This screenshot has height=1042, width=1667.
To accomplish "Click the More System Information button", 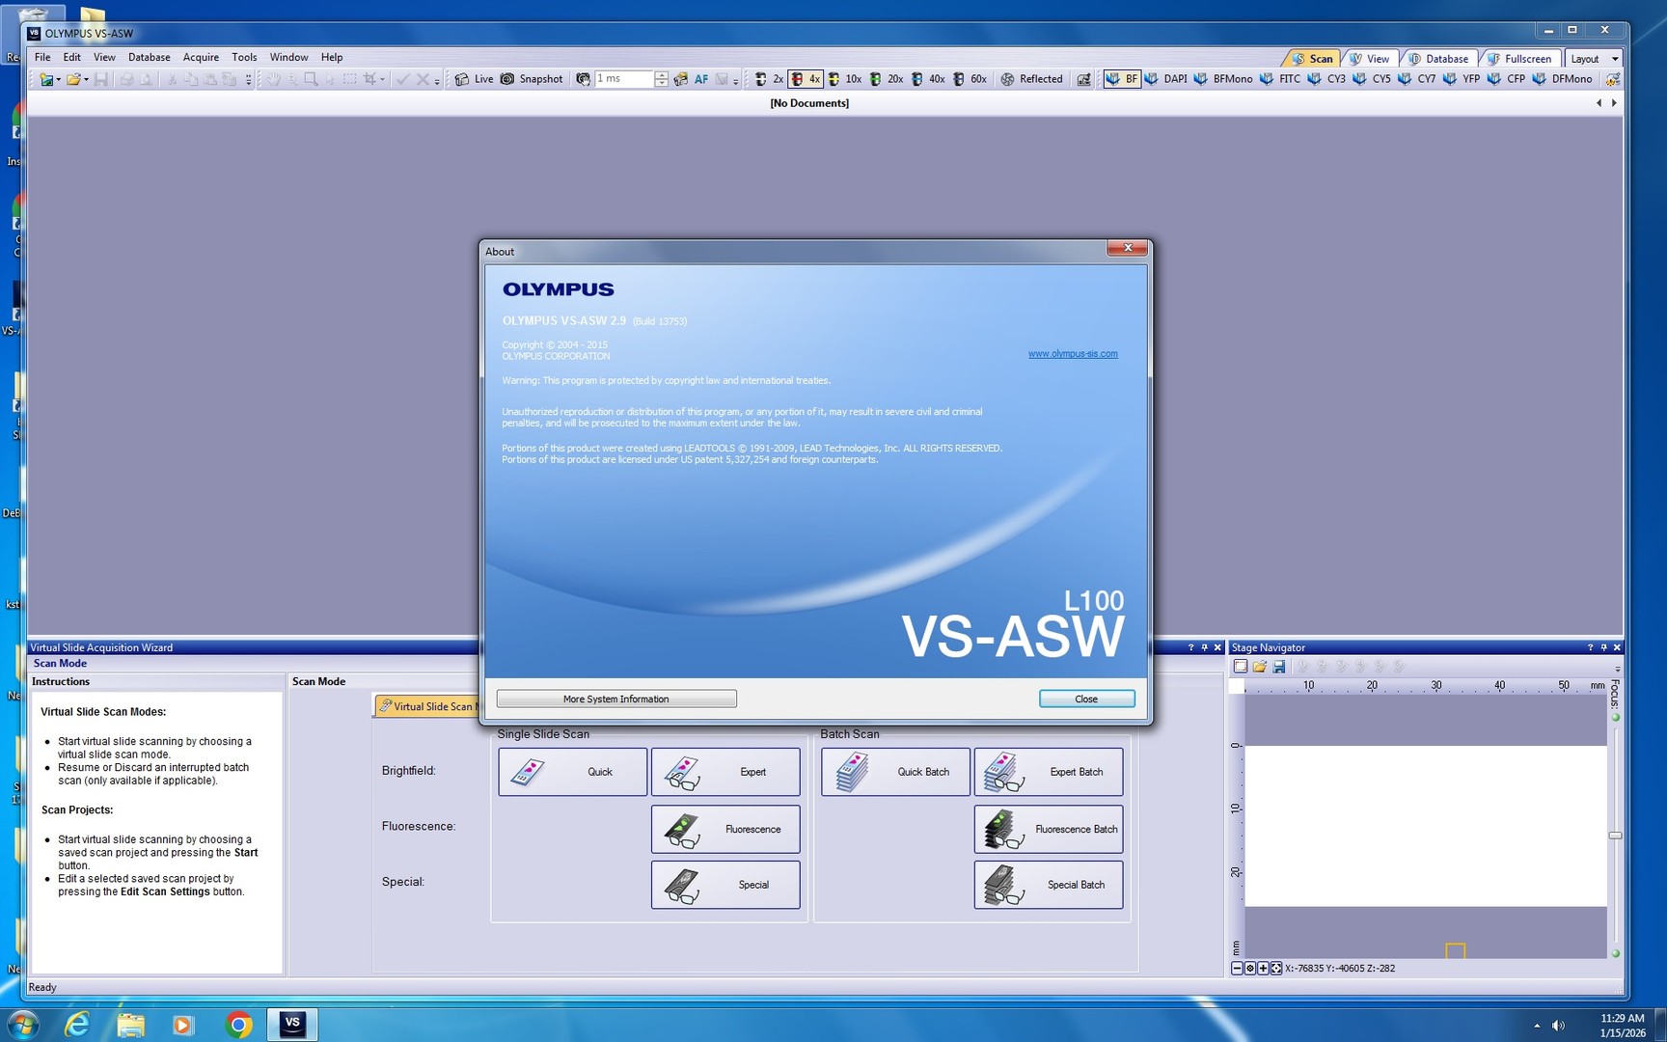I will tap(615, 699).
